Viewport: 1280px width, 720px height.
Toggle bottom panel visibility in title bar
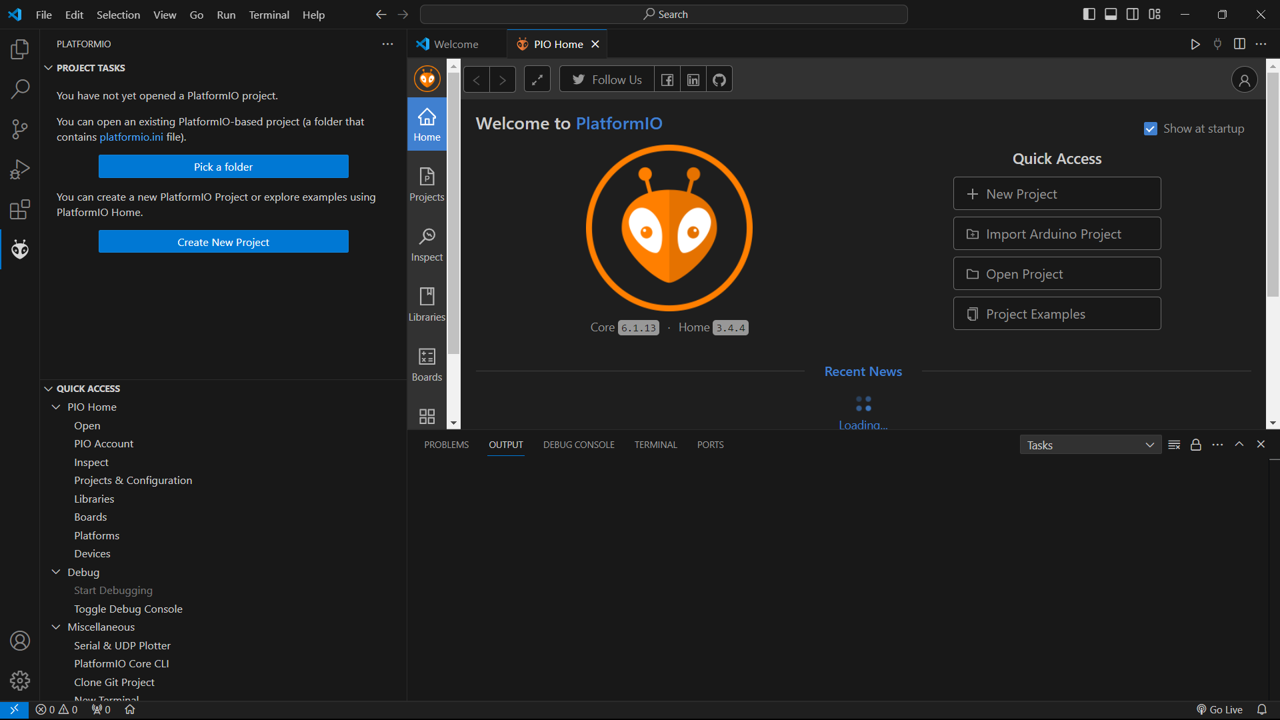click(1111, 14)
